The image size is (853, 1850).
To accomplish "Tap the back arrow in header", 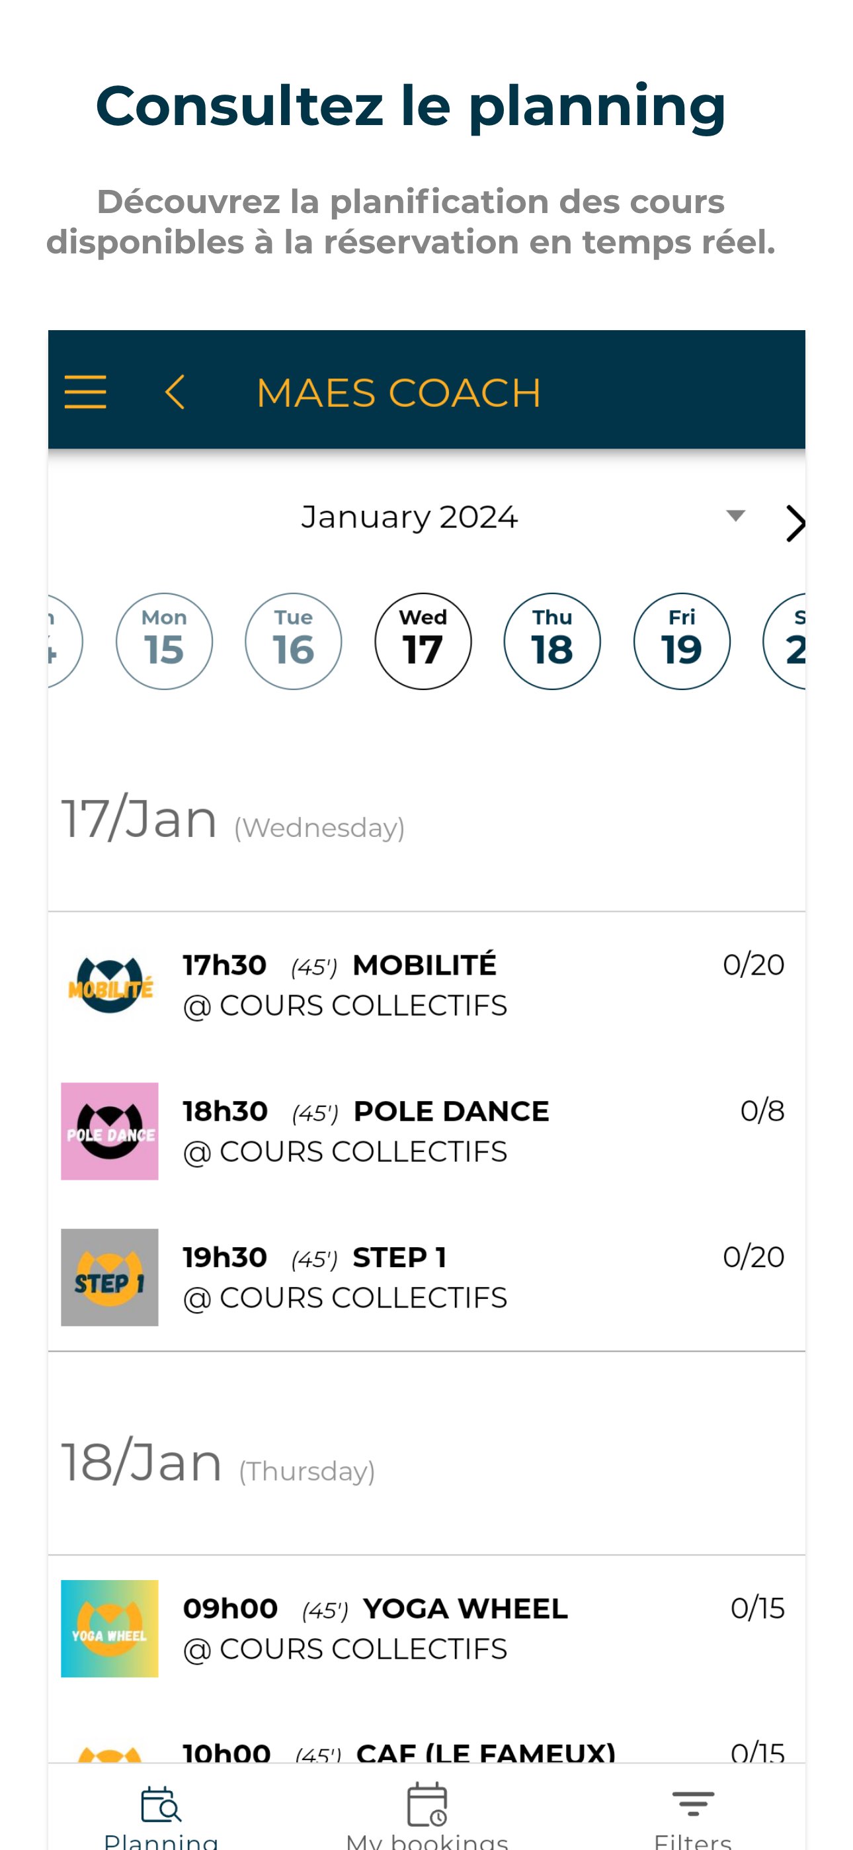I will (x=175, y=392).
